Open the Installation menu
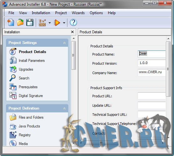Screen dimensions: 174x156 pos(41,13)
